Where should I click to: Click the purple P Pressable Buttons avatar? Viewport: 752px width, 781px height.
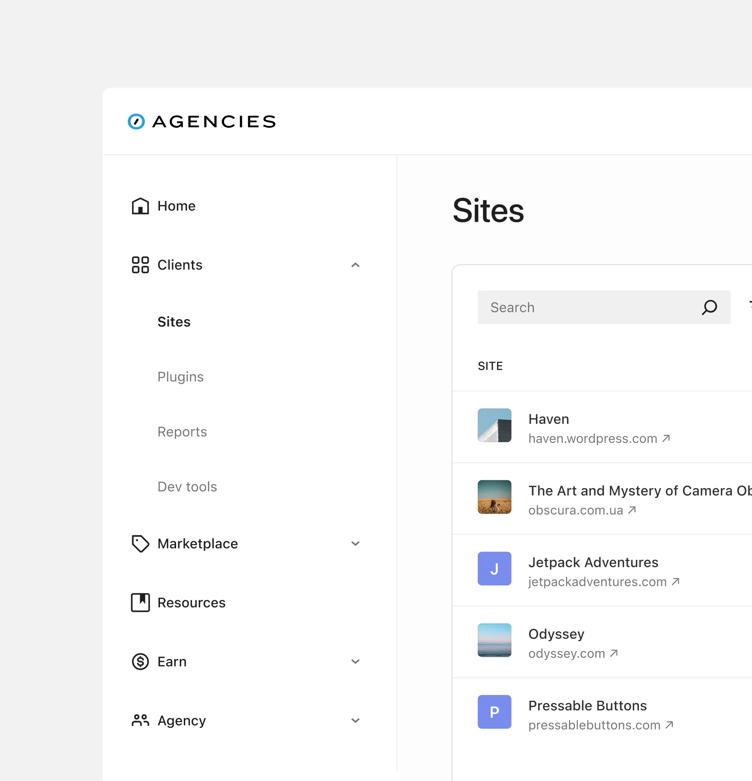click(495, 712)
